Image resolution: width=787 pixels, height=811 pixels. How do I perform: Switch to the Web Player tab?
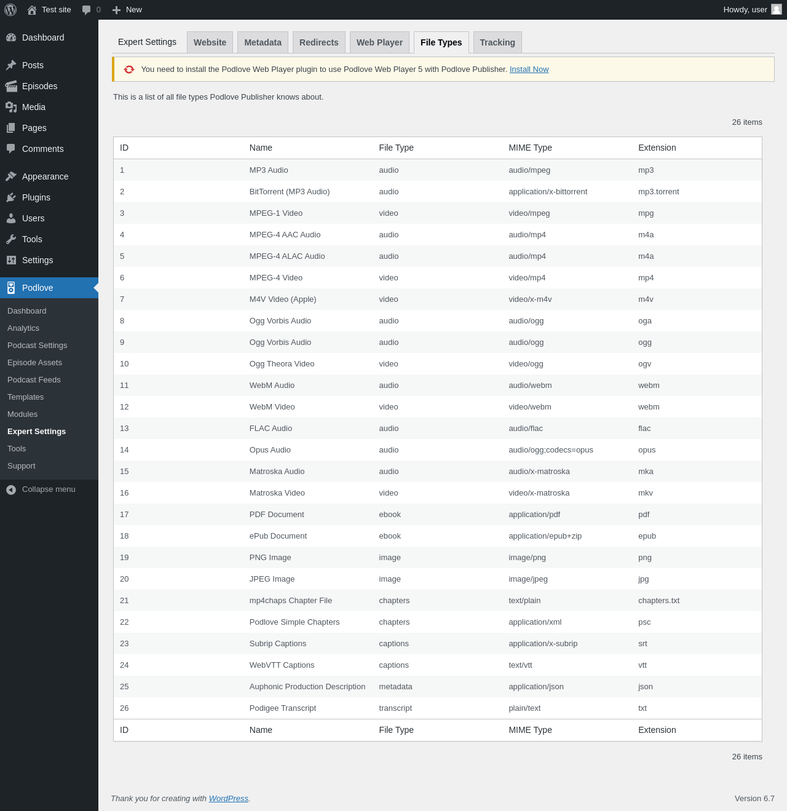(379, 42)
